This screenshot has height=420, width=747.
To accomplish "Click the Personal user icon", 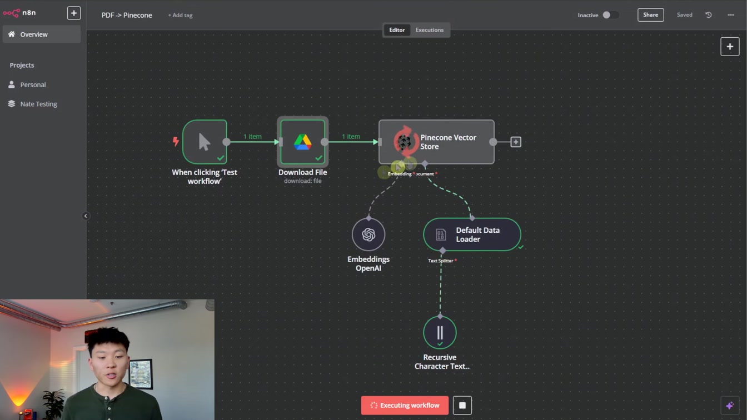I will 12,84.
